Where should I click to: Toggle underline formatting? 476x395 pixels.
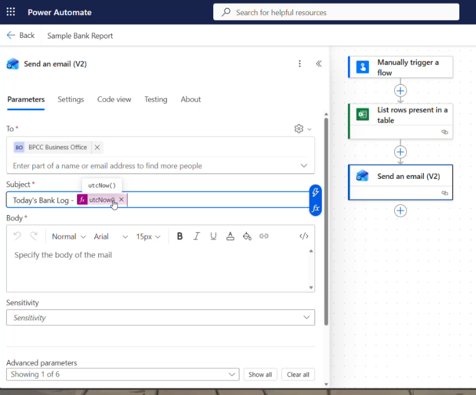pos(213,236)
